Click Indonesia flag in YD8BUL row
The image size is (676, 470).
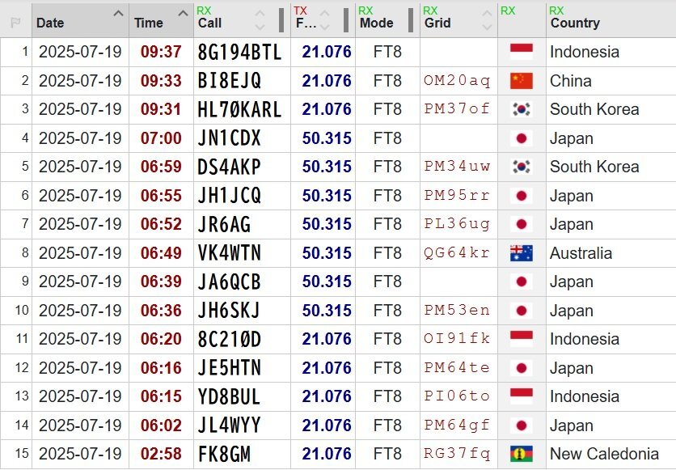tap(522, 396)
